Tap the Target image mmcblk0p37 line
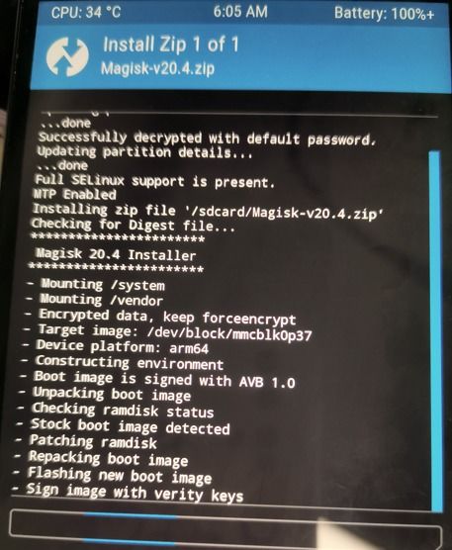 pos(167,331)
